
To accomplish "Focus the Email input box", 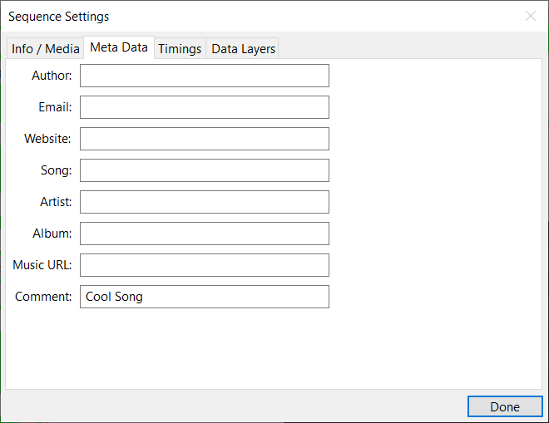I will 204,107.
